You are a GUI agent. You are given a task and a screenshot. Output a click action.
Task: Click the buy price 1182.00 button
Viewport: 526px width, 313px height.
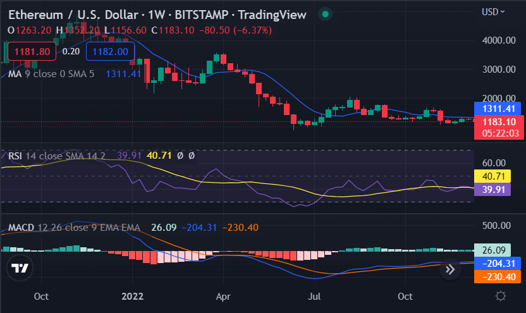pos(110,51)
